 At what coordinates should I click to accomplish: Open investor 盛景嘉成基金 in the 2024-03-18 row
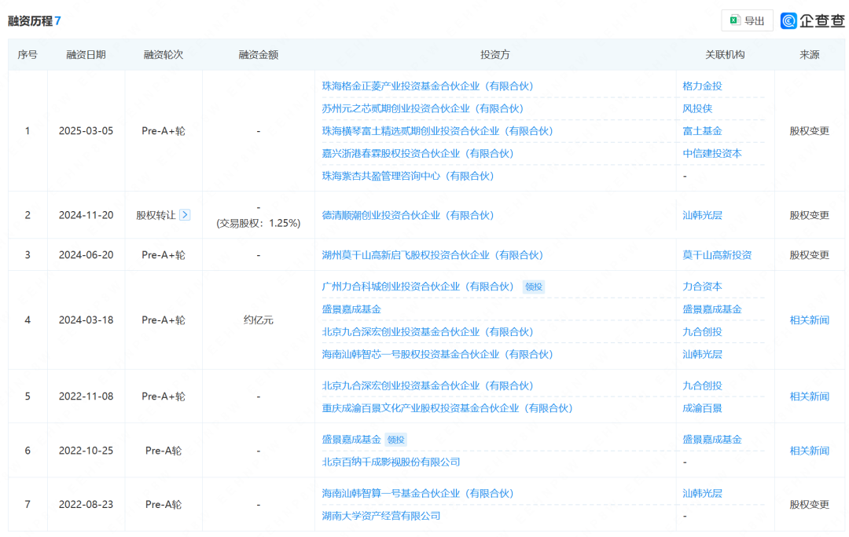coord(351,309)
